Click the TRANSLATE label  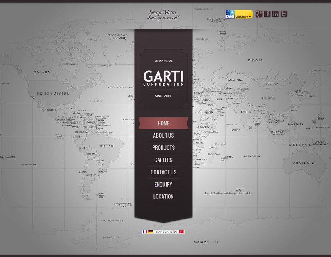click(163, 232)
